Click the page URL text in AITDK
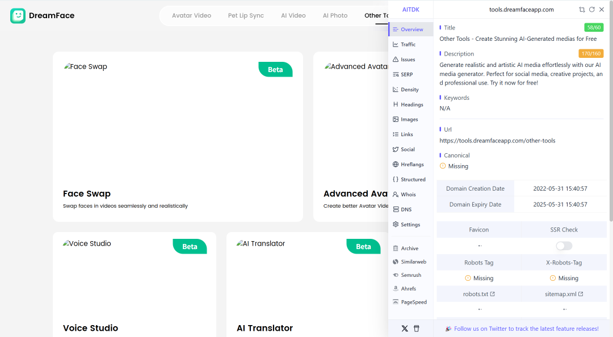The image size is (613, 337). [x=497, y=141]
